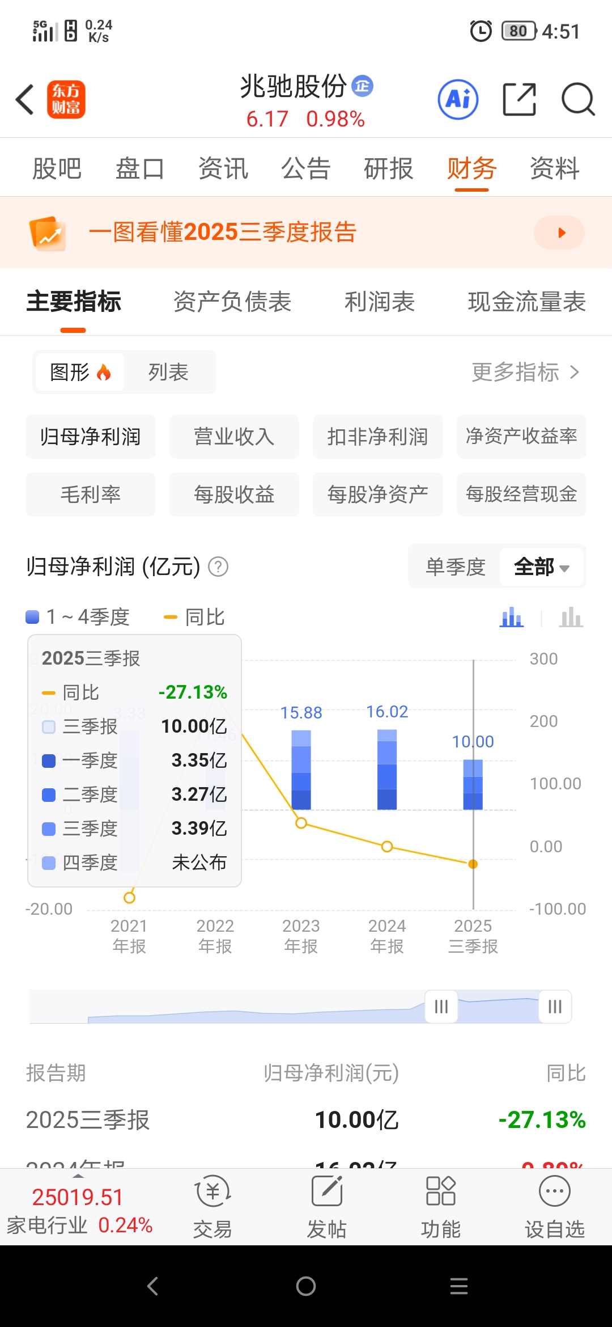Tap the Android home circle button
The width and height of the screenshot is (612, 1327).
click(306, 1286)
